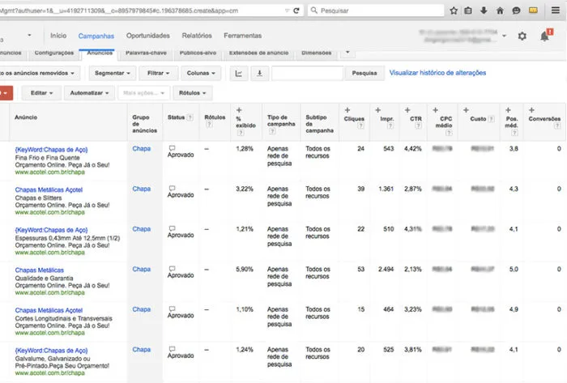The height and width of the screenshot is (383, 567).
Task: Click status bubble icon for Qualidade e Garantia ad
Action: pyautogui.click(x=172, y=269)
